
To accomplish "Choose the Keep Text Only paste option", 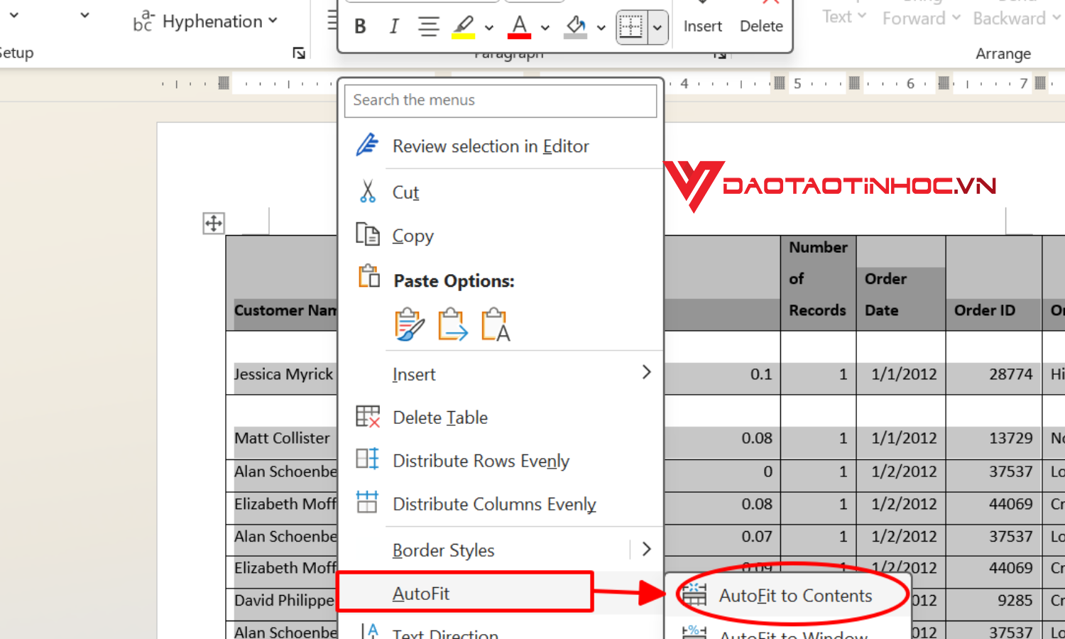I will pyautogui.click(x=496, y=324).
